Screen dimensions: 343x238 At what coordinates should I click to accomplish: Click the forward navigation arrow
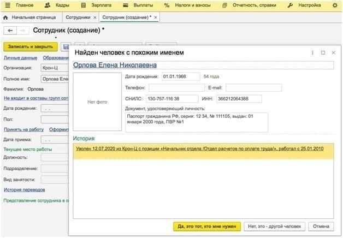[23, 31]
